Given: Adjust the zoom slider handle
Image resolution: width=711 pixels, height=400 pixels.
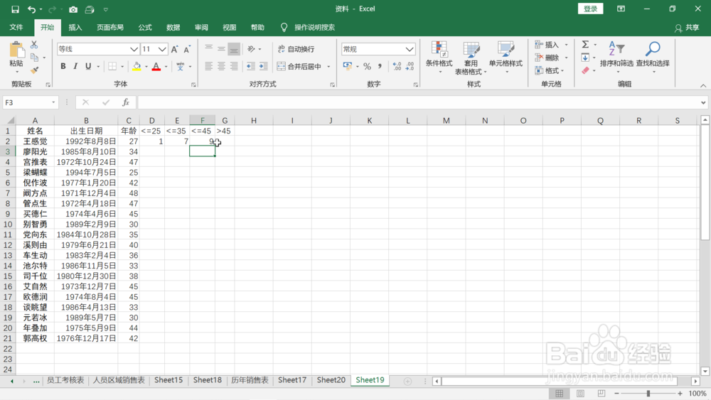Looking at the screenshot, I should coord(648,393).
